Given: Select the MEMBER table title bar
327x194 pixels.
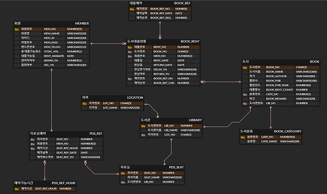Looking at the screenshot, I should 51,23.
